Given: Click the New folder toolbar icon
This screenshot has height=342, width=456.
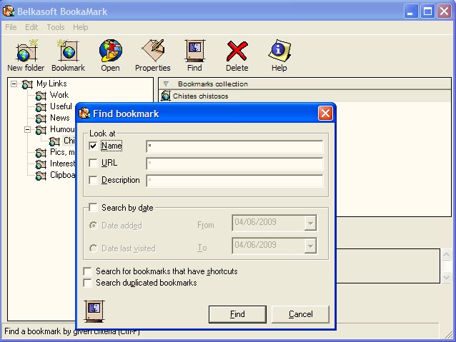Looking at the screenshot, I should pos(27,51).
